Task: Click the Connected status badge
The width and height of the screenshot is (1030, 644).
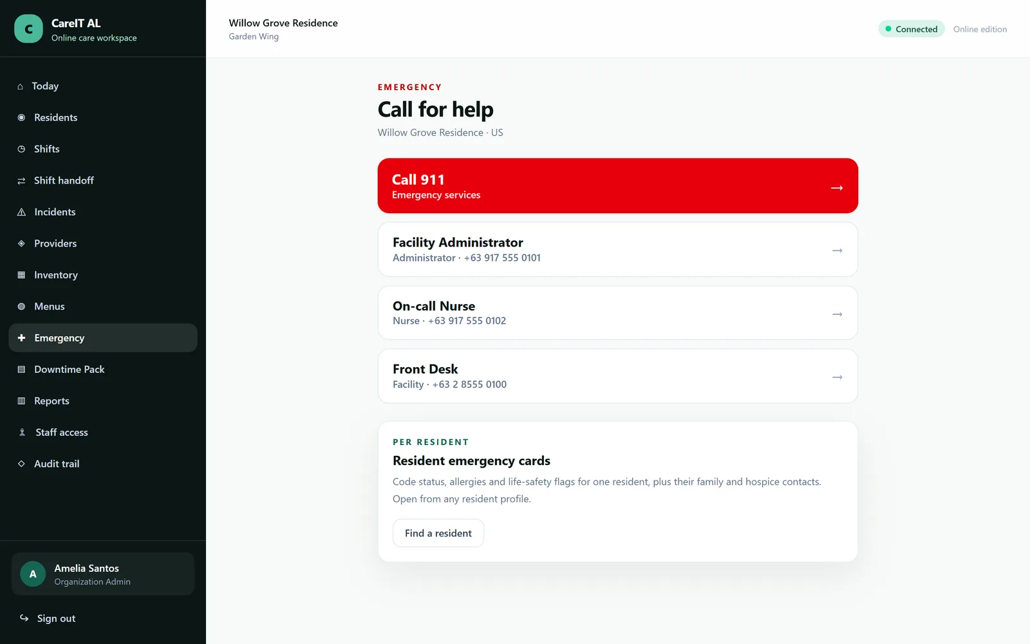Action: 911,29
